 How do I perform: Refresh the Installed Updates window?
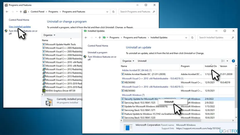click(192, 37)
